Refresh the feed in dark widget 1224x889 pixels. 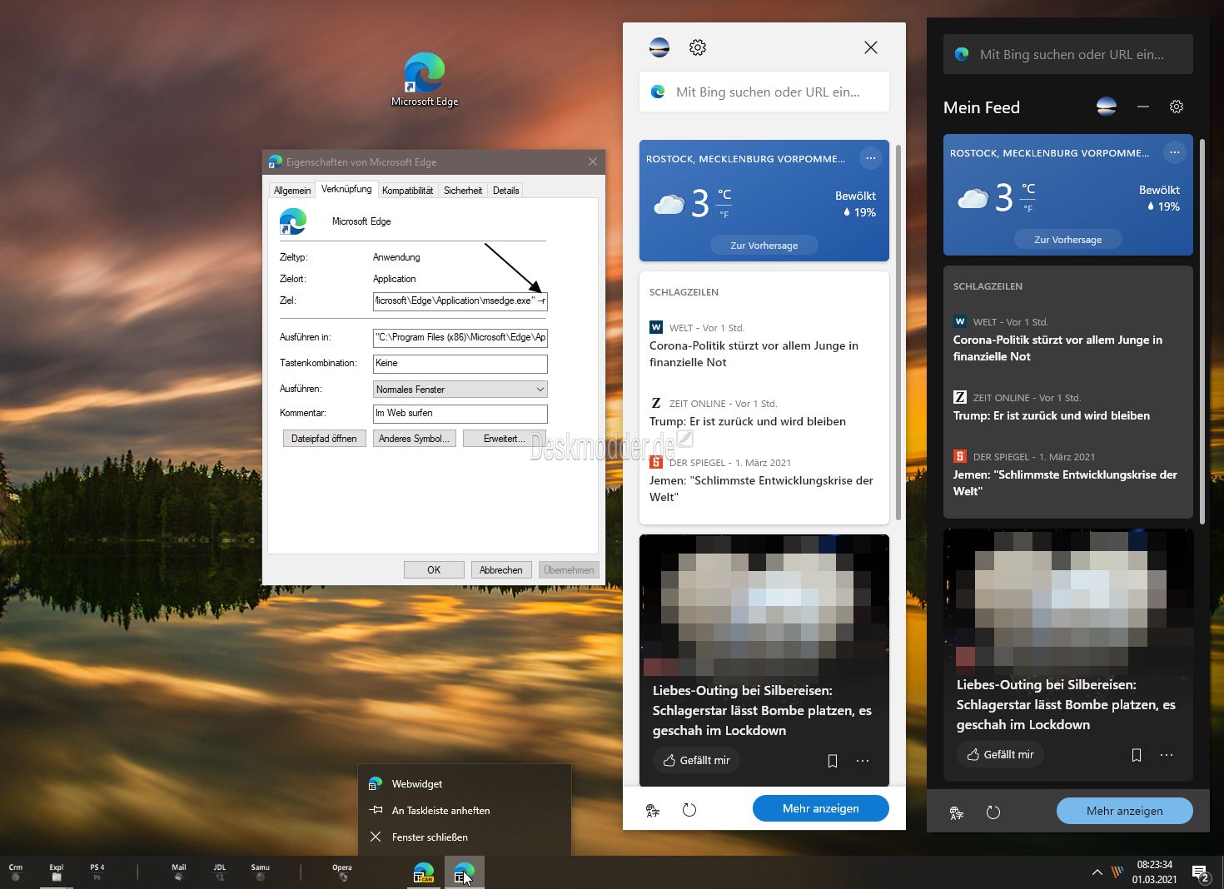pos(993,812)
